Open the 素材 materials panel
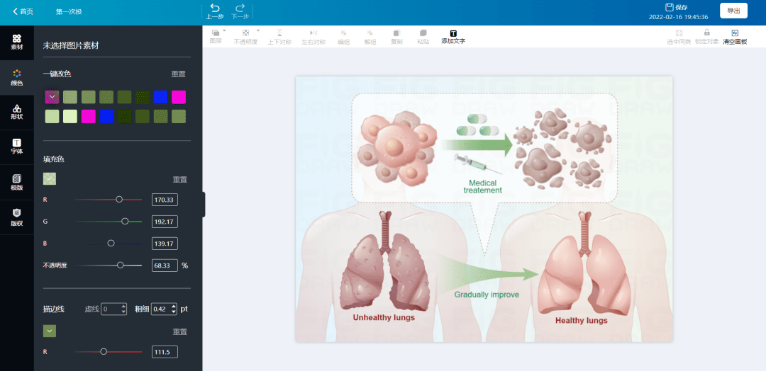Screen dimensions: 766x371 [16, 42]
